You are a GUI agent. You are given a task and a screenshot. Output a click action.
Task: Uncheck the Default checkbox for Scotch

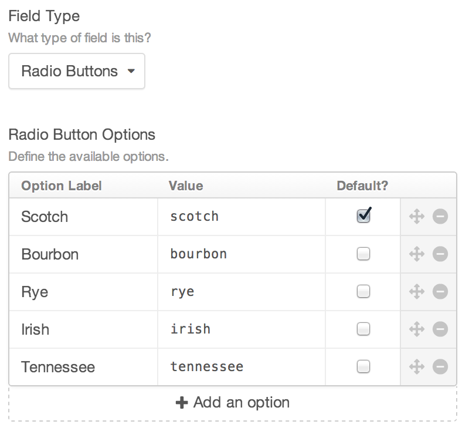click(x=362, y=216)
